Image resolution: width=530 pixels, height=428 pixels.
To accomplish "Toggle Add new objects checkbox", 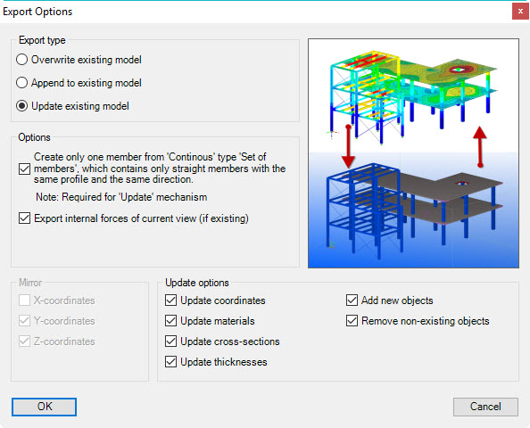I will point(352,300).
